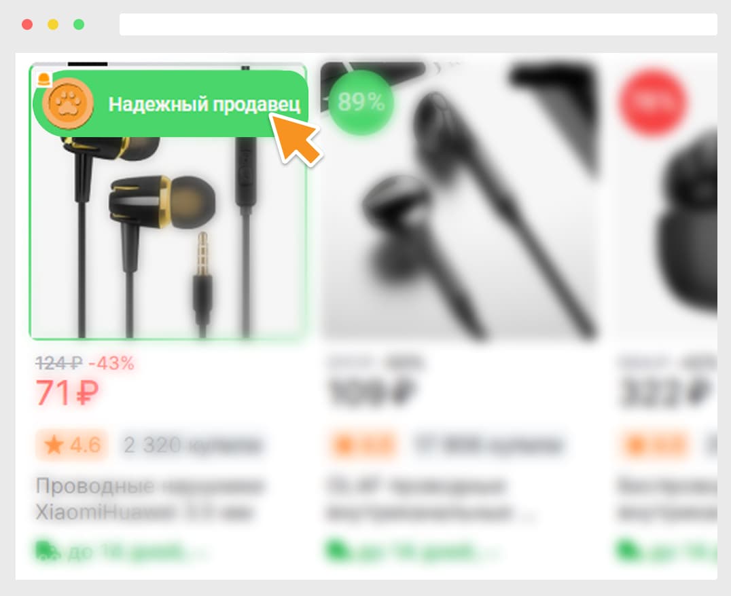
Task: Open the third product image at right
Action: [665, 200]
